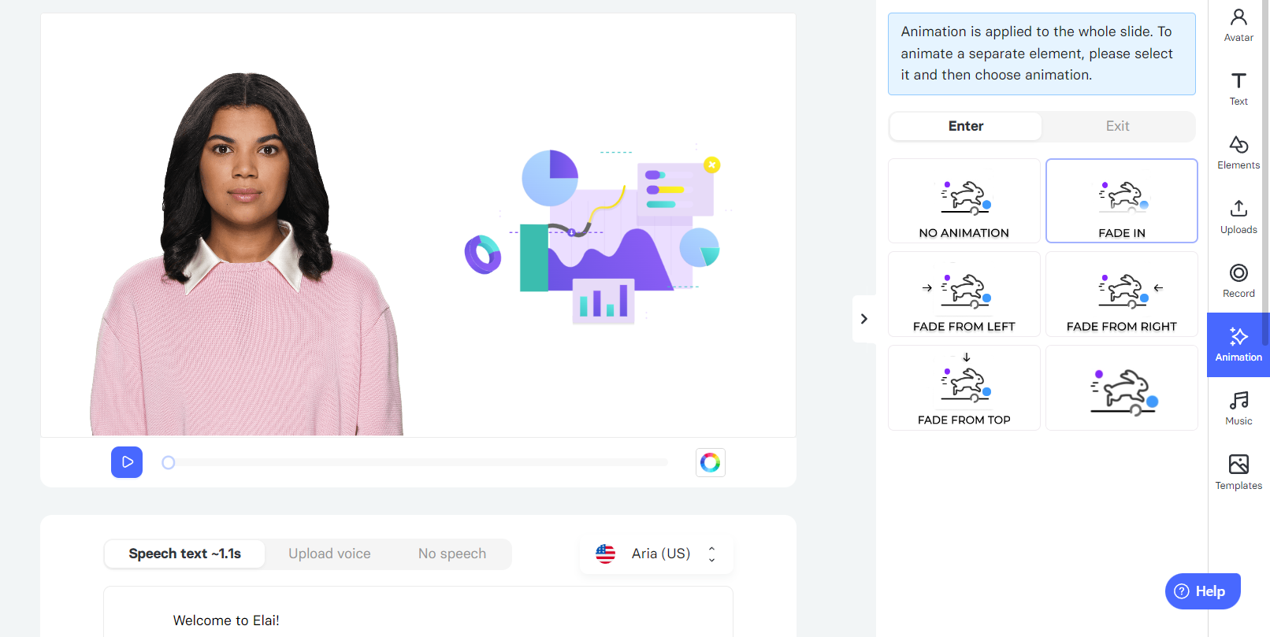Select the Fade From Top animation

click(964, 388)
